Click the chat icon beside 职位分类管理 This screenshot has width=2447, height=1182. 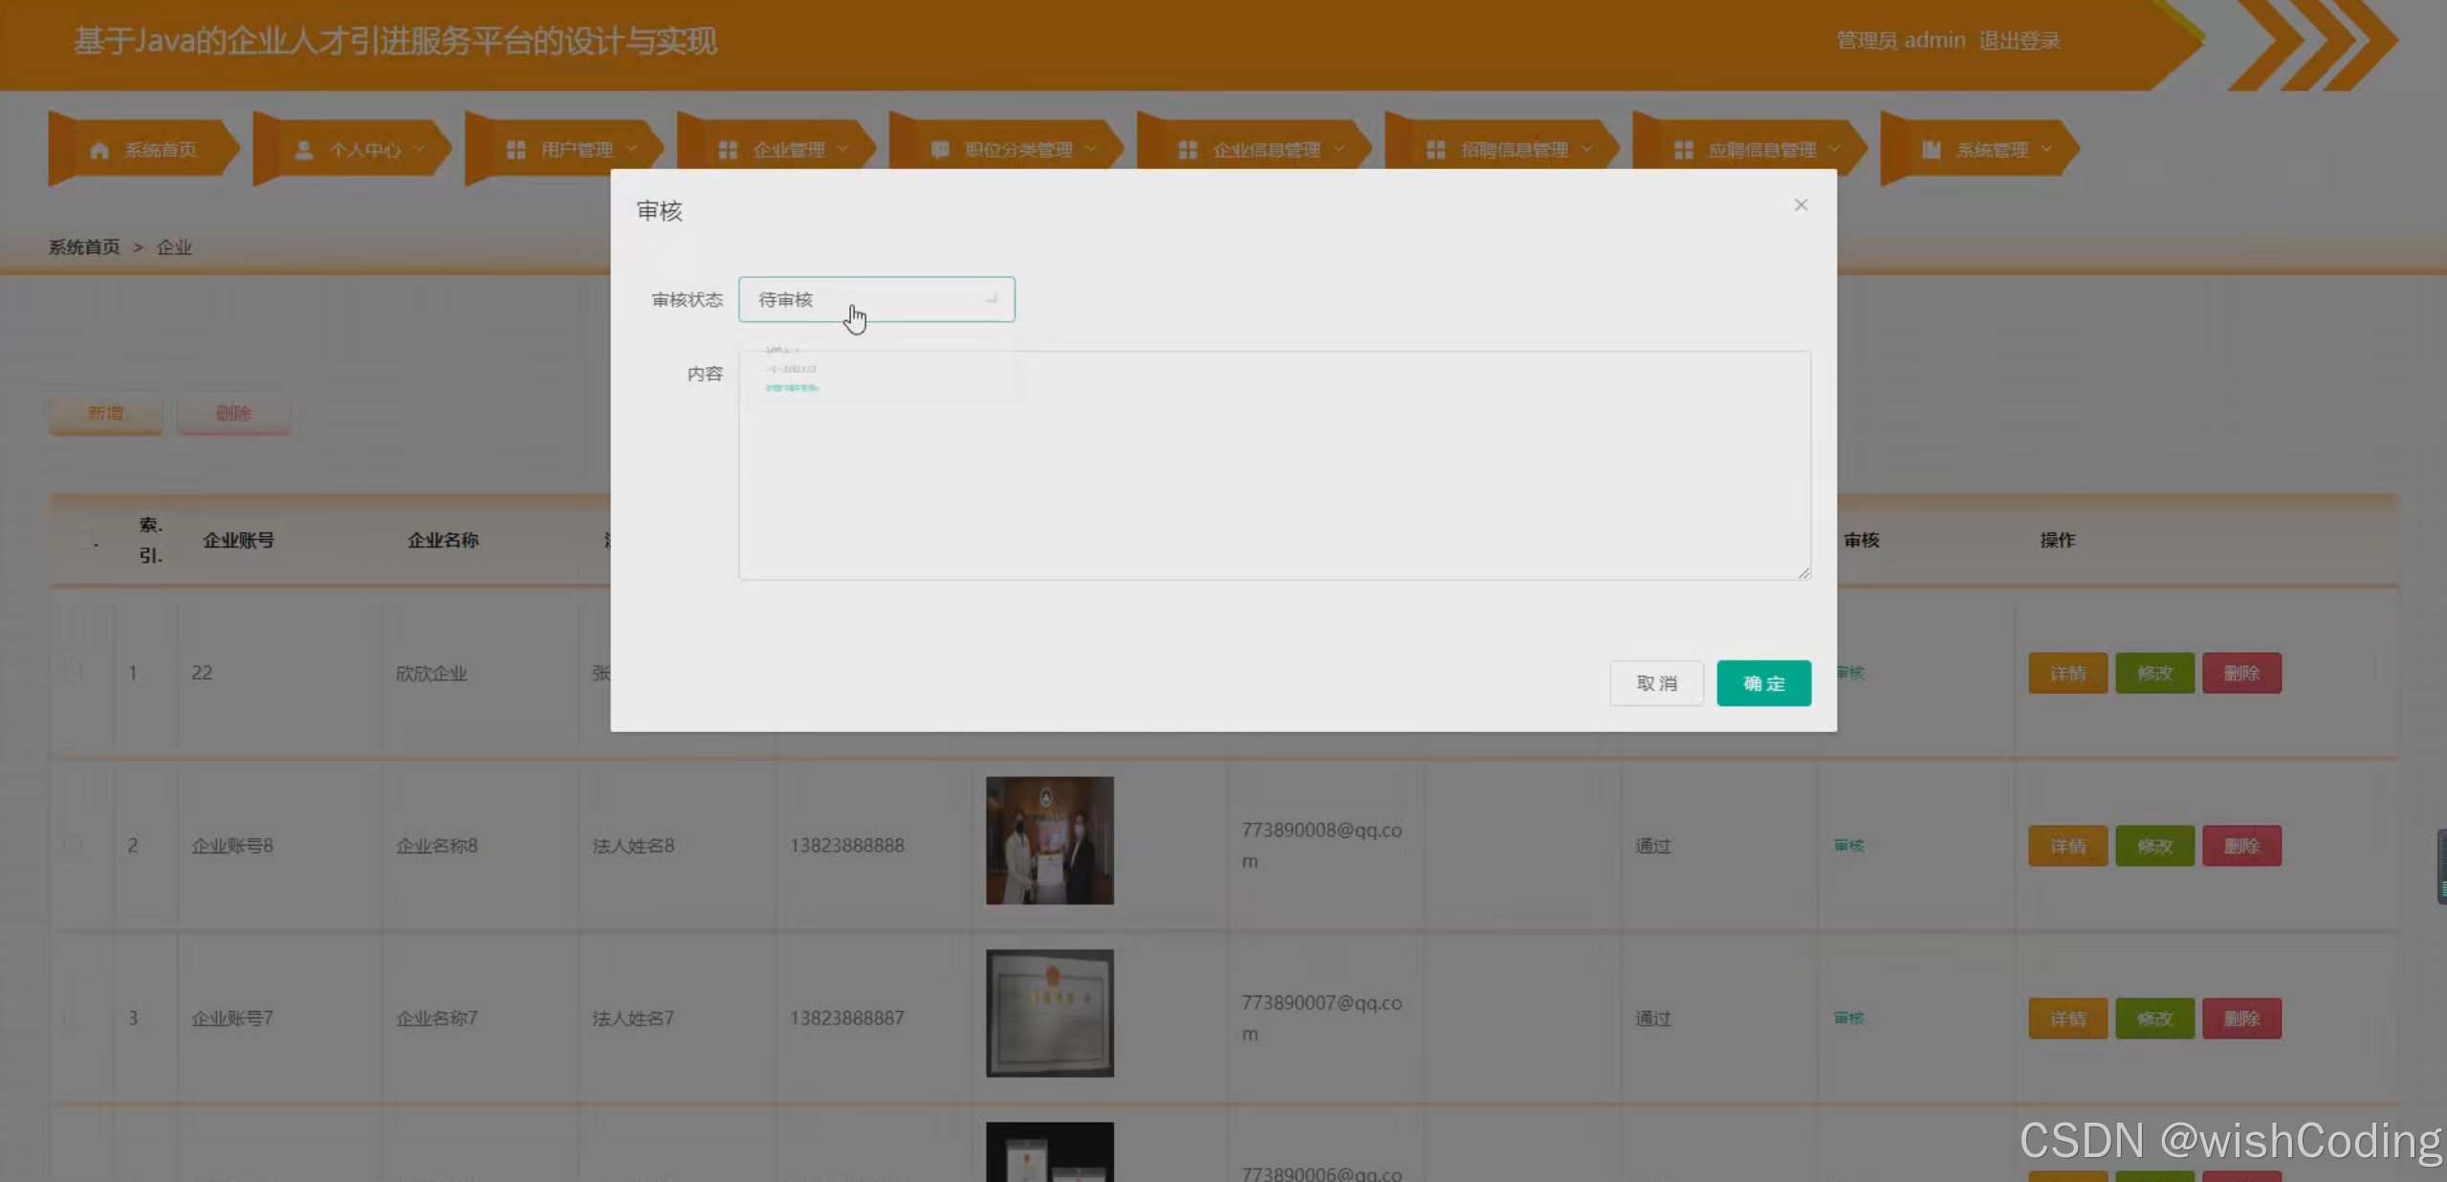click(940, 150)
